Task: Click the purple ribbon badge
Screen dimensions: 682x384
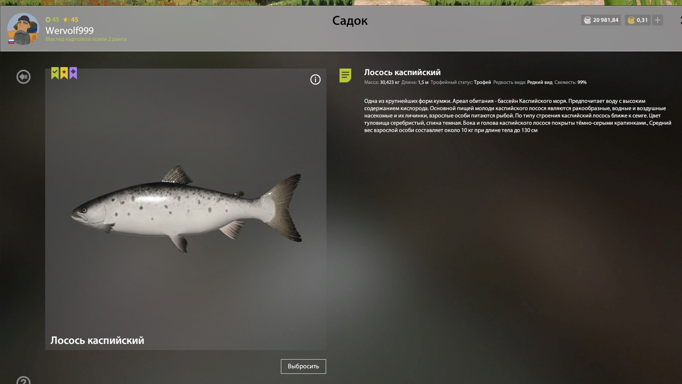Action: coord(73,73)
